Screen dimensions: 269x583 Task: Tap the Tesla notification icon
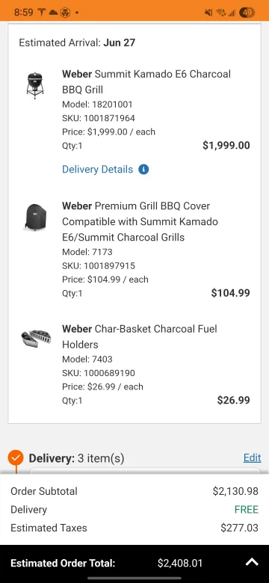click(41, 12)
